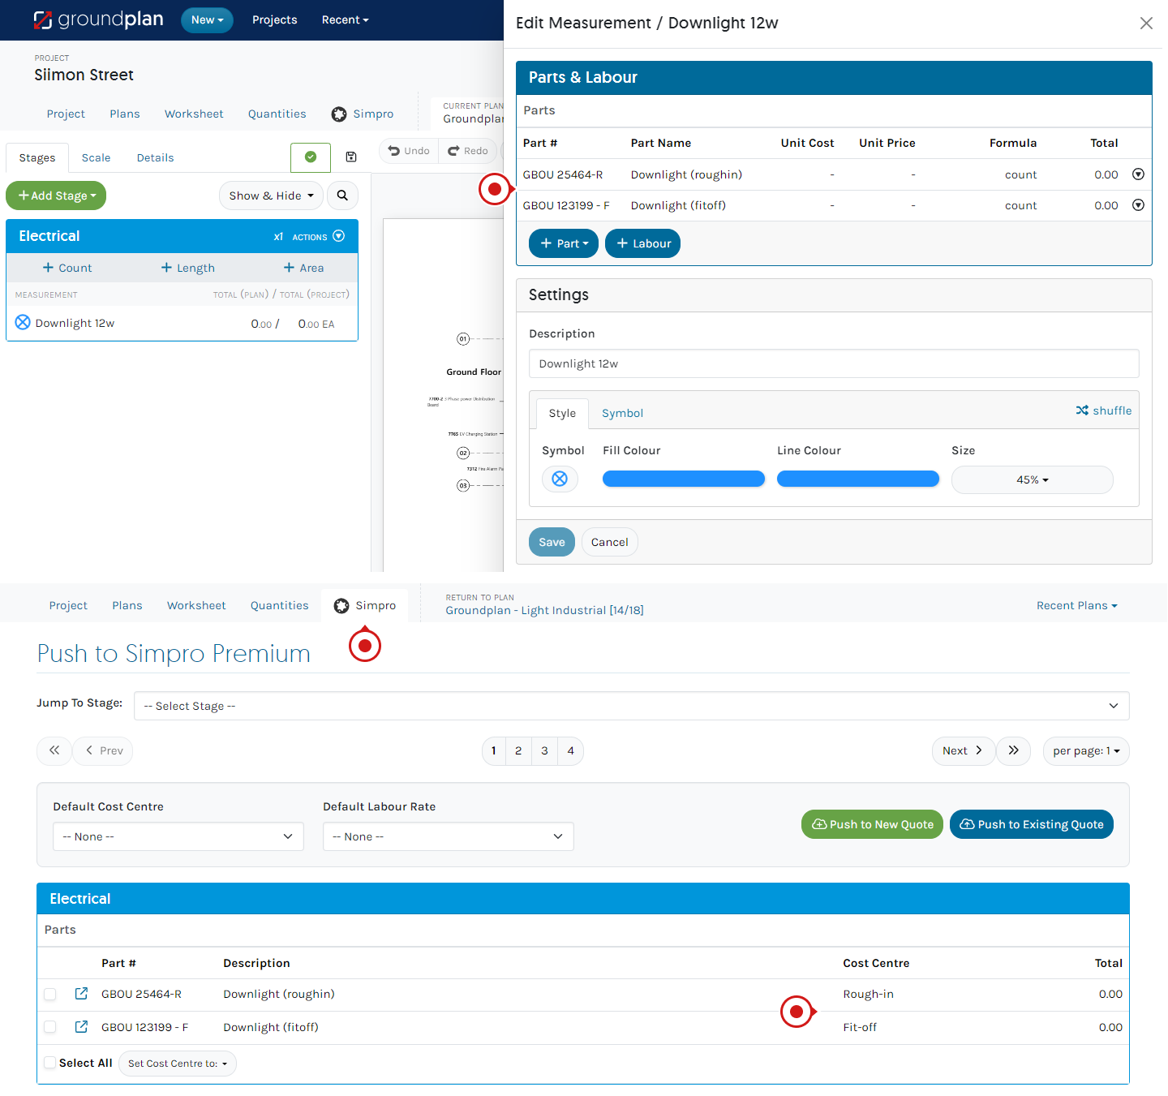The image size is (1168, 1096).
Task: Click the green check status icon button
Action: (311, 157)
